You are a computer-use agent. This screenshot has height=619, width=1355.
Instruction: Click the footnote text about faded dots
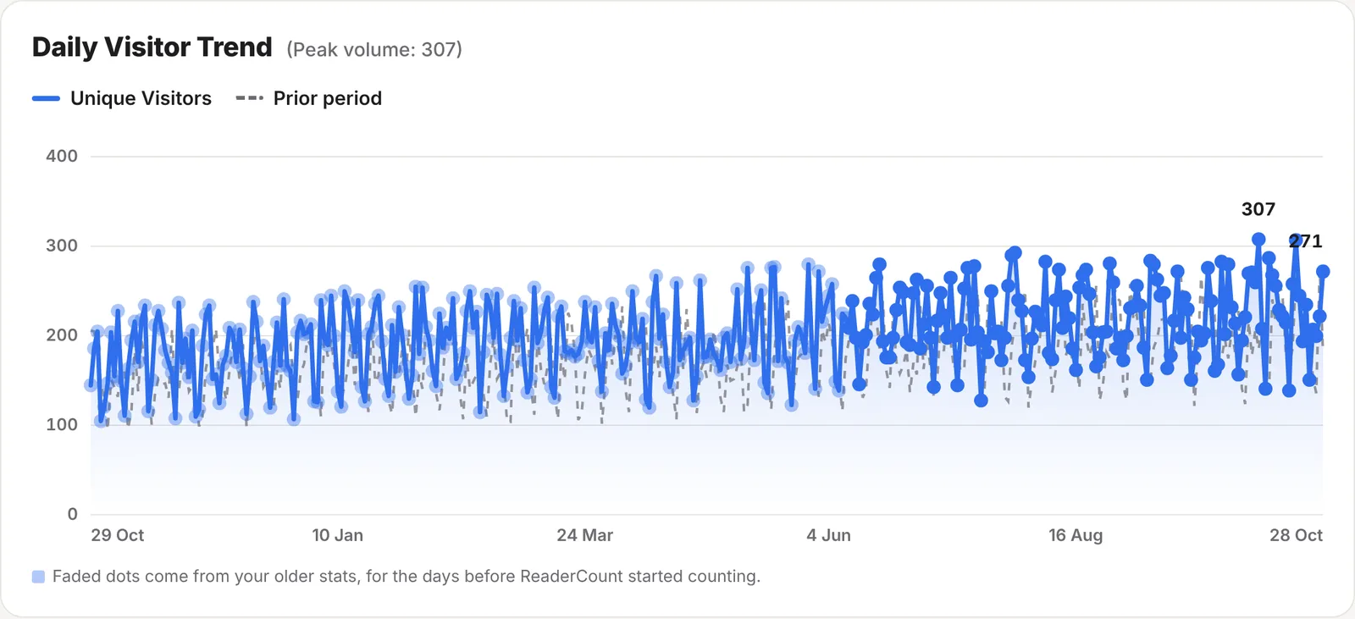[406, 577]
